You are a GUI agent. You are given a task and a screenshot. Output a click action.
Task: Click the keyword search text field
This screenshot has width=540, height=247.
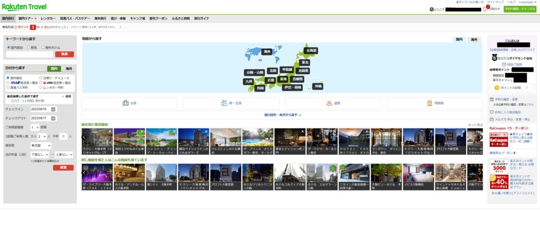point(29,54)
